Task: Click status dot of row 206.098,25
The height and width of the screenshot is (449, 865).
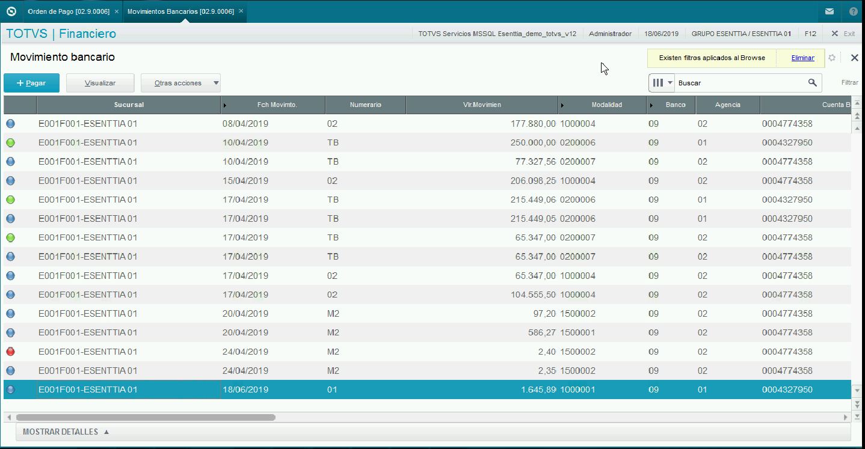Action: [10, 181]
